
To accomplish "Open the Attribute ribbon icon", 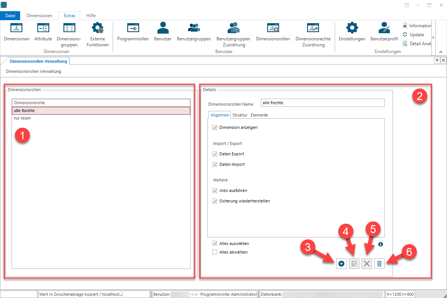I will click(x=43, y=32).
